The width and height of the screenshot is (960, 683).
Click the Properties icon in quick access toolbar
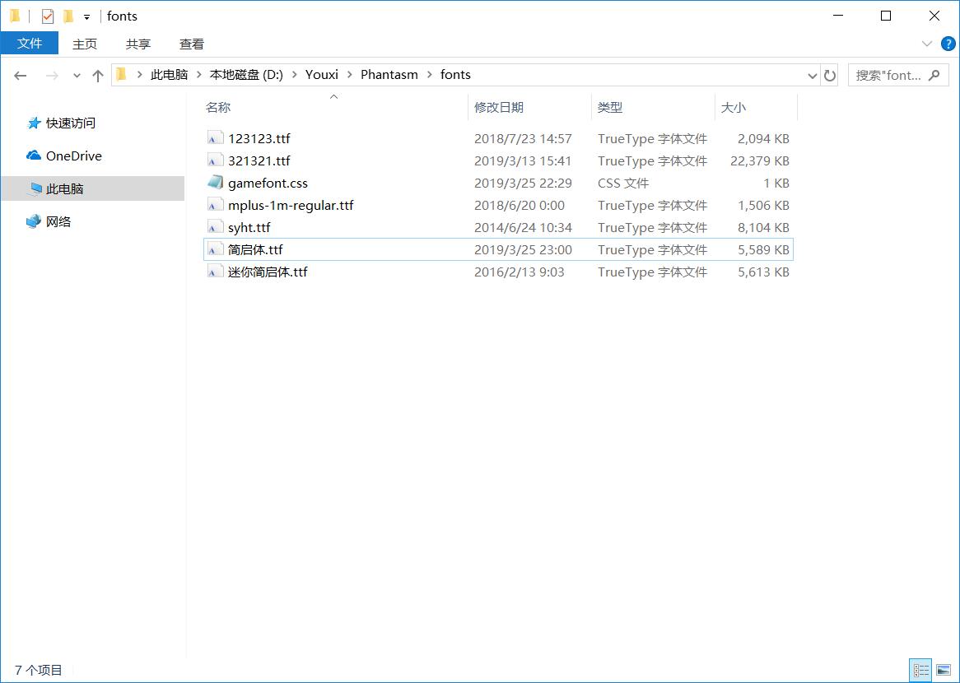[48, 16]
